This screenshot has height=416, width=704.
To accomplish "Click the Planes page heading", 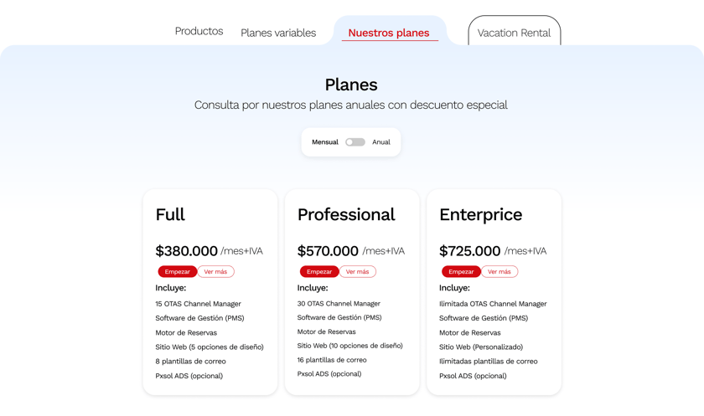I will pyautogui.click(x=351, y=85).
